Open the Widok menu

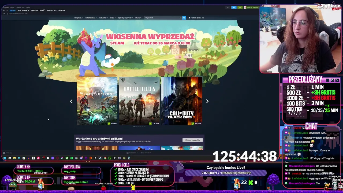[12, 8]
